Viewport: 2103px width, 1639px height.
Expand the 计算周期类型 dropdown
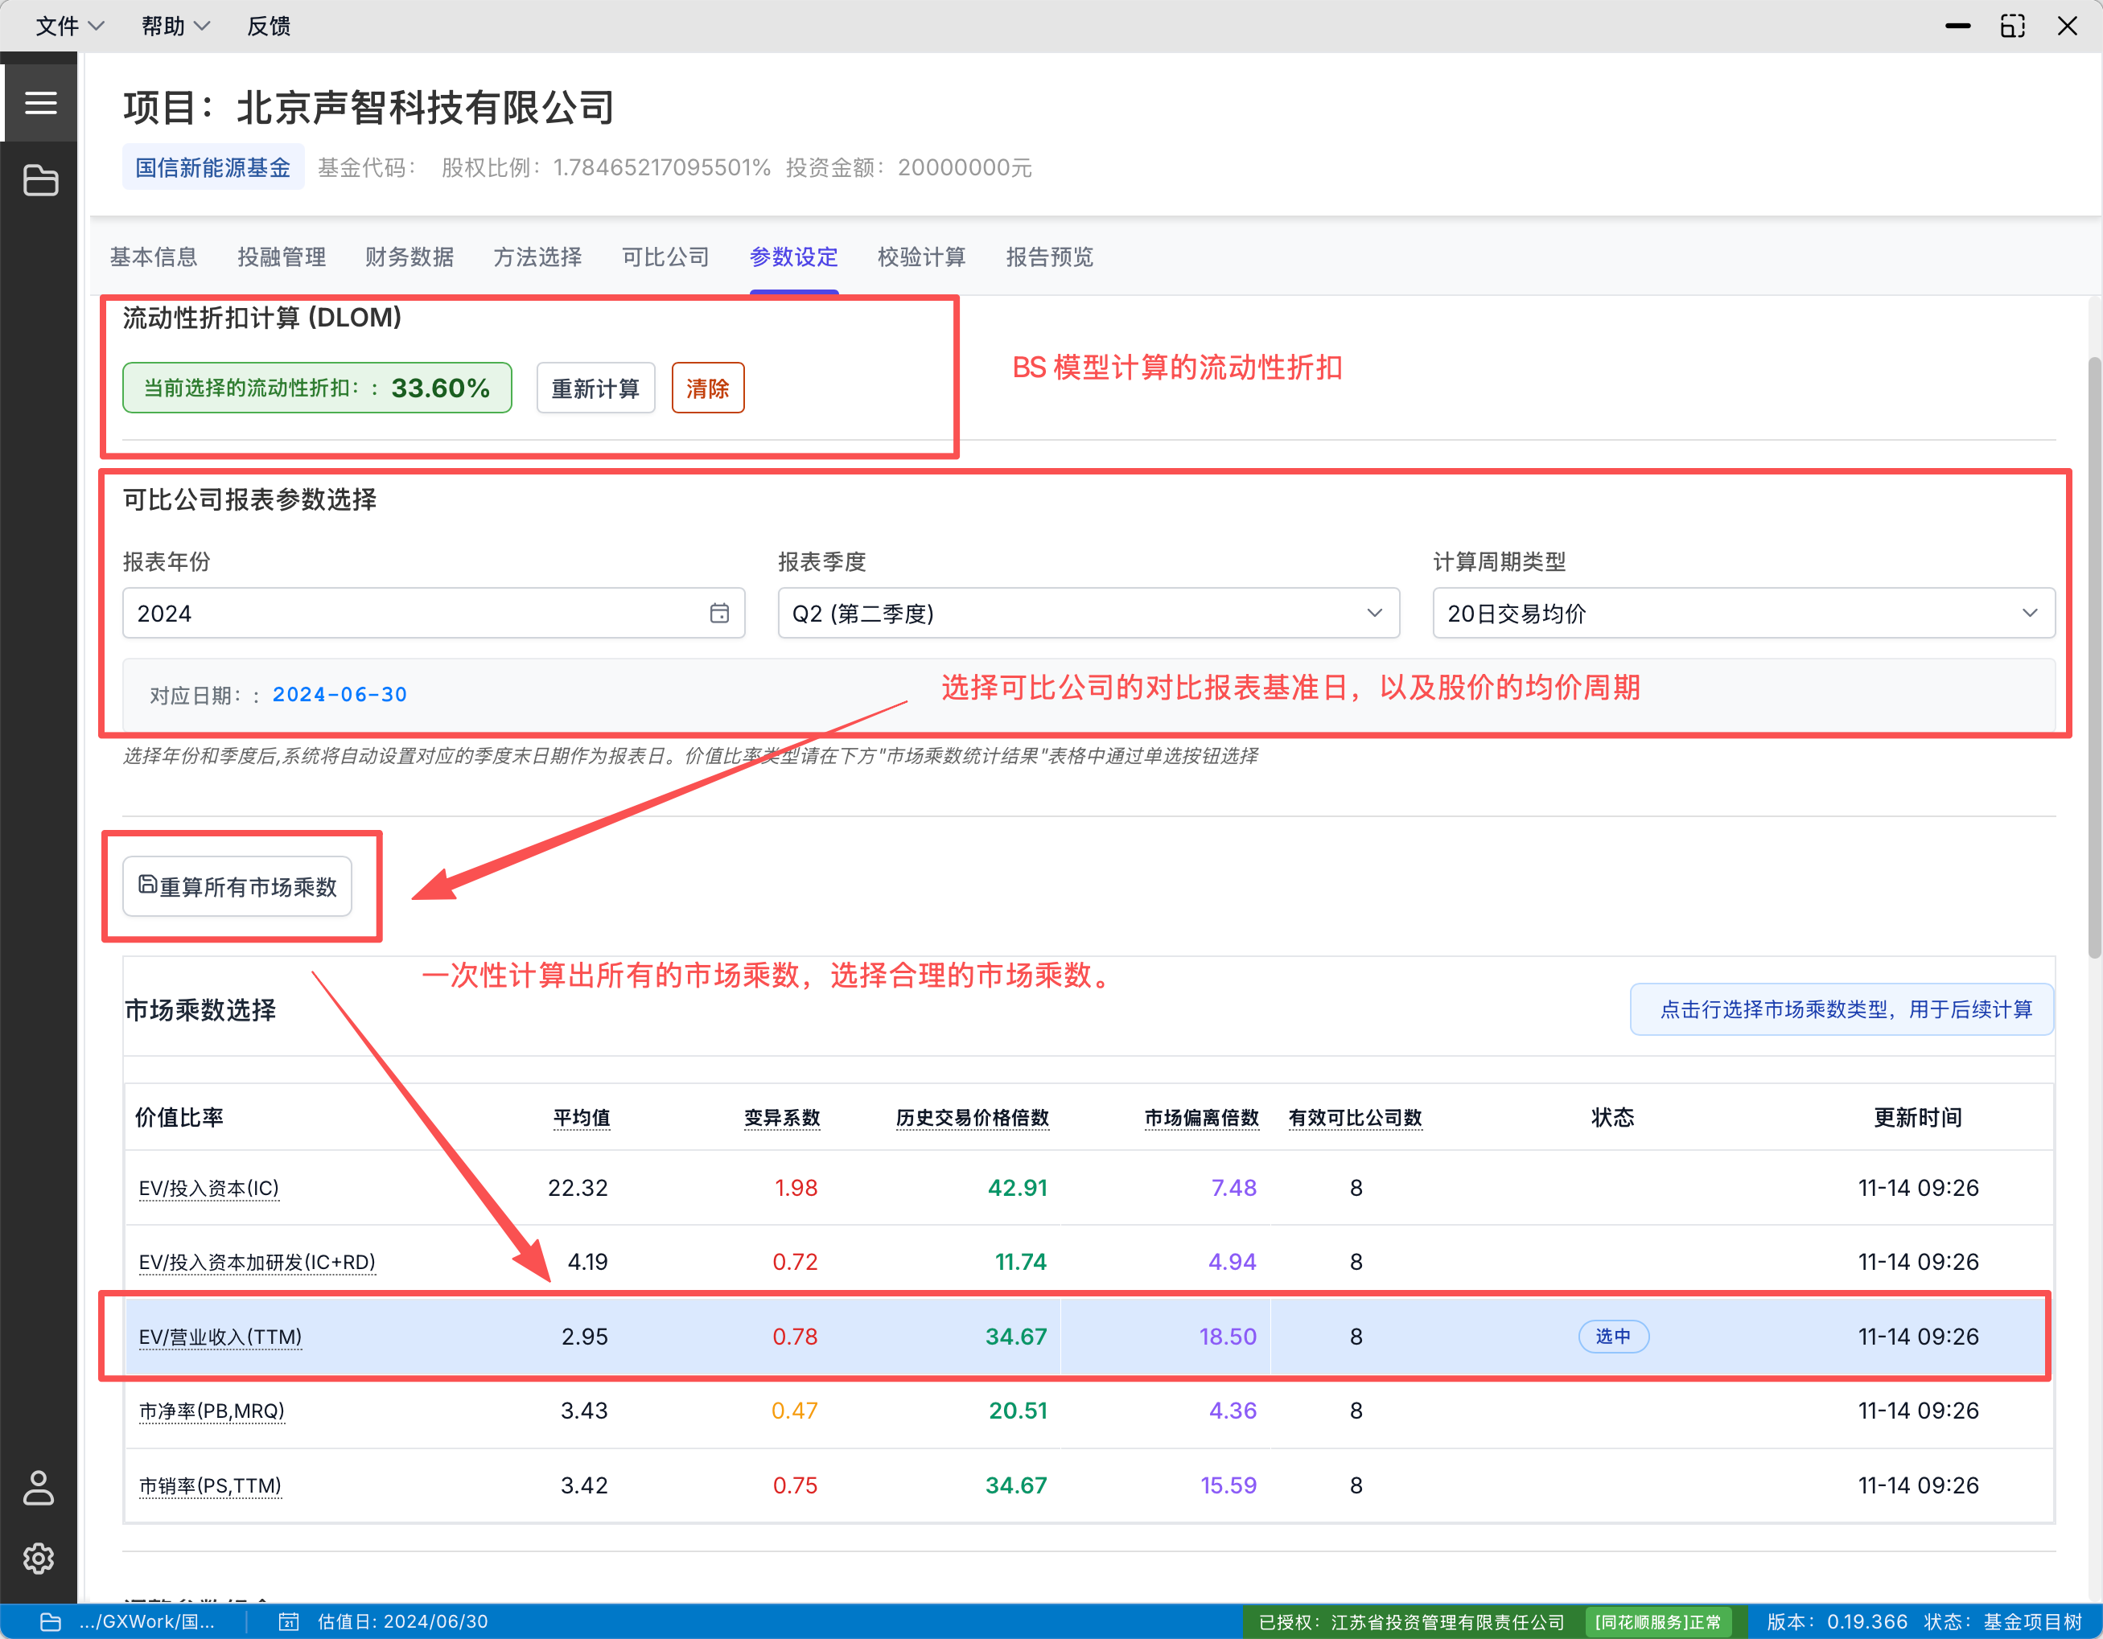(1744, 613)
